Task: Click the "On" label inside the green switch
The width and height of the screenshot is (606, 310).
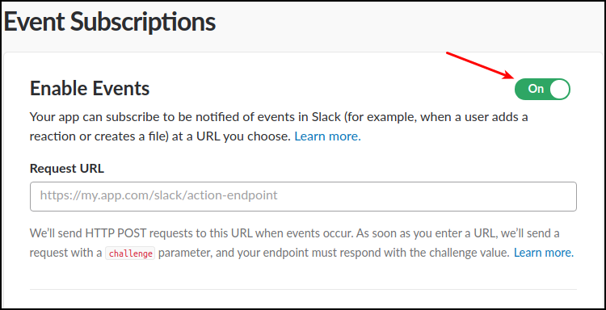Action: pyautogui.click(x=536, y=89)
